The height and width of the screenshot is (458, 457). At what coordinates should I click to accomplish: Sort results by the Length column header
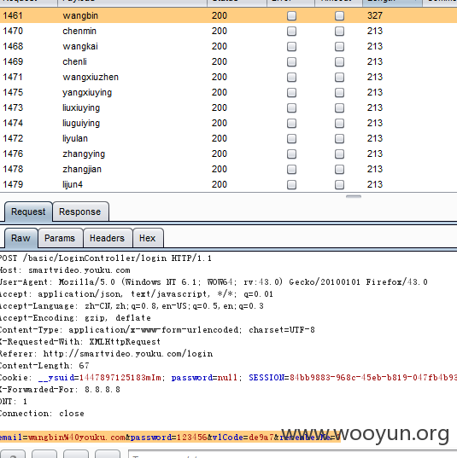392,3
